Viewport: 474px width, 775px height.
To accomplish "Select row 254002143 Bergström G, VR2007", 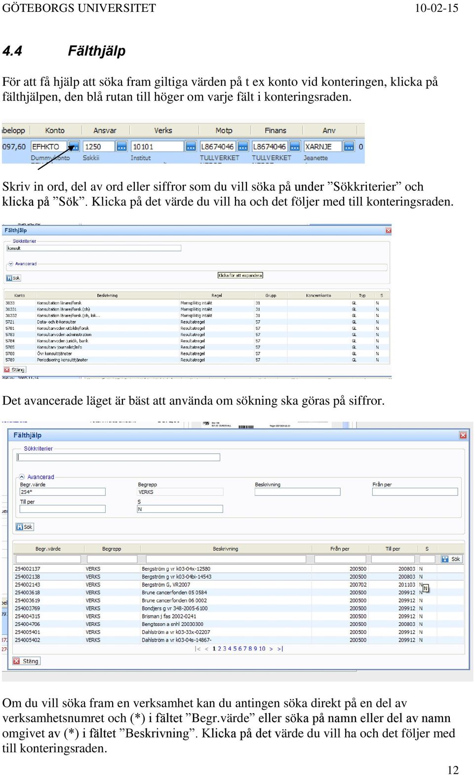I will 238,584.
